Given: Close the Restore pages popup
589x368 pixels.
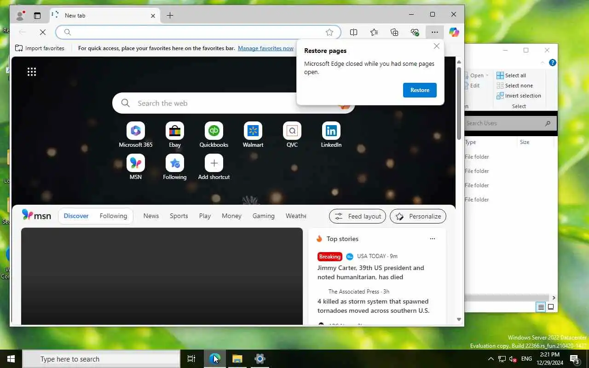Looking at the screenshot, I should pyautogui.click(x=437, y=46).
